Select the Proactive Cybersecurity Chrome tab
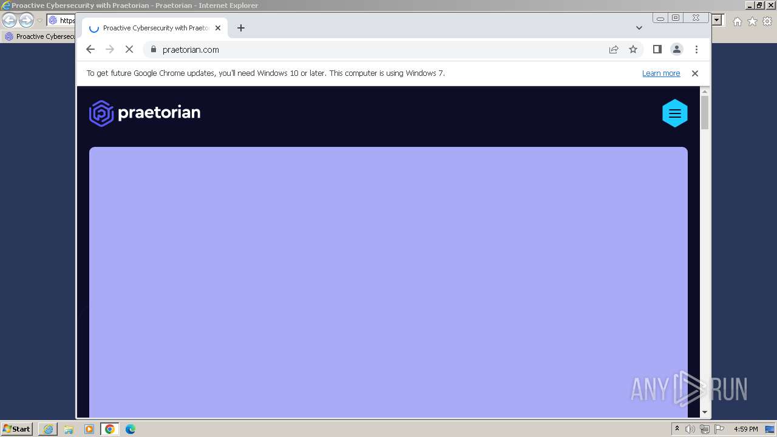 point(155,28)
